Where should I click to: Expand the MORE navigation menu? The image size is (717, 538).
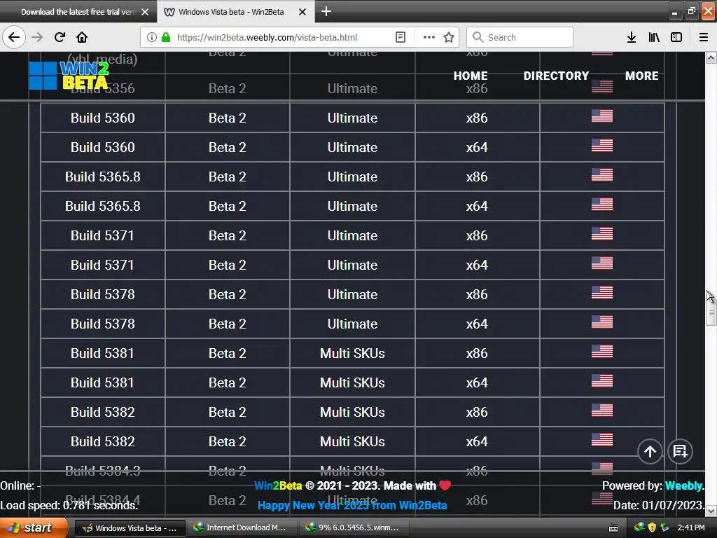[x=642, y=76]
